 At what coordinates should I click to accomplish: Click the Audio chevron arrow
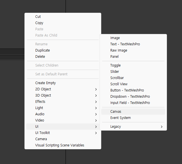tap(96, 114)
